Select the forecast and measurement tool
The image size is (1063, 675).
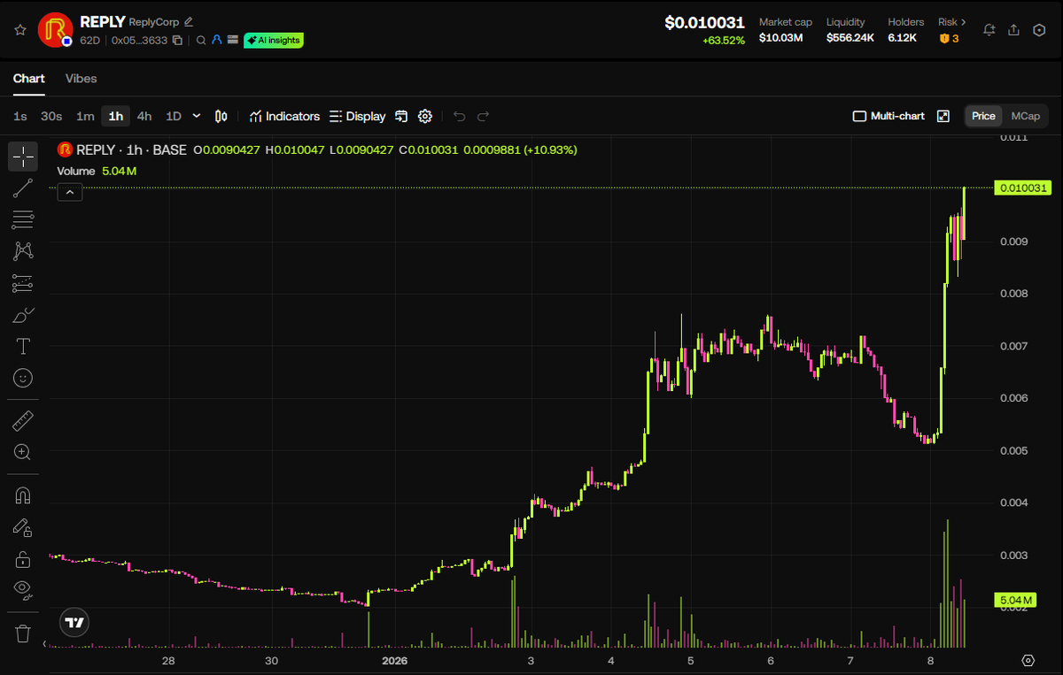23,283
